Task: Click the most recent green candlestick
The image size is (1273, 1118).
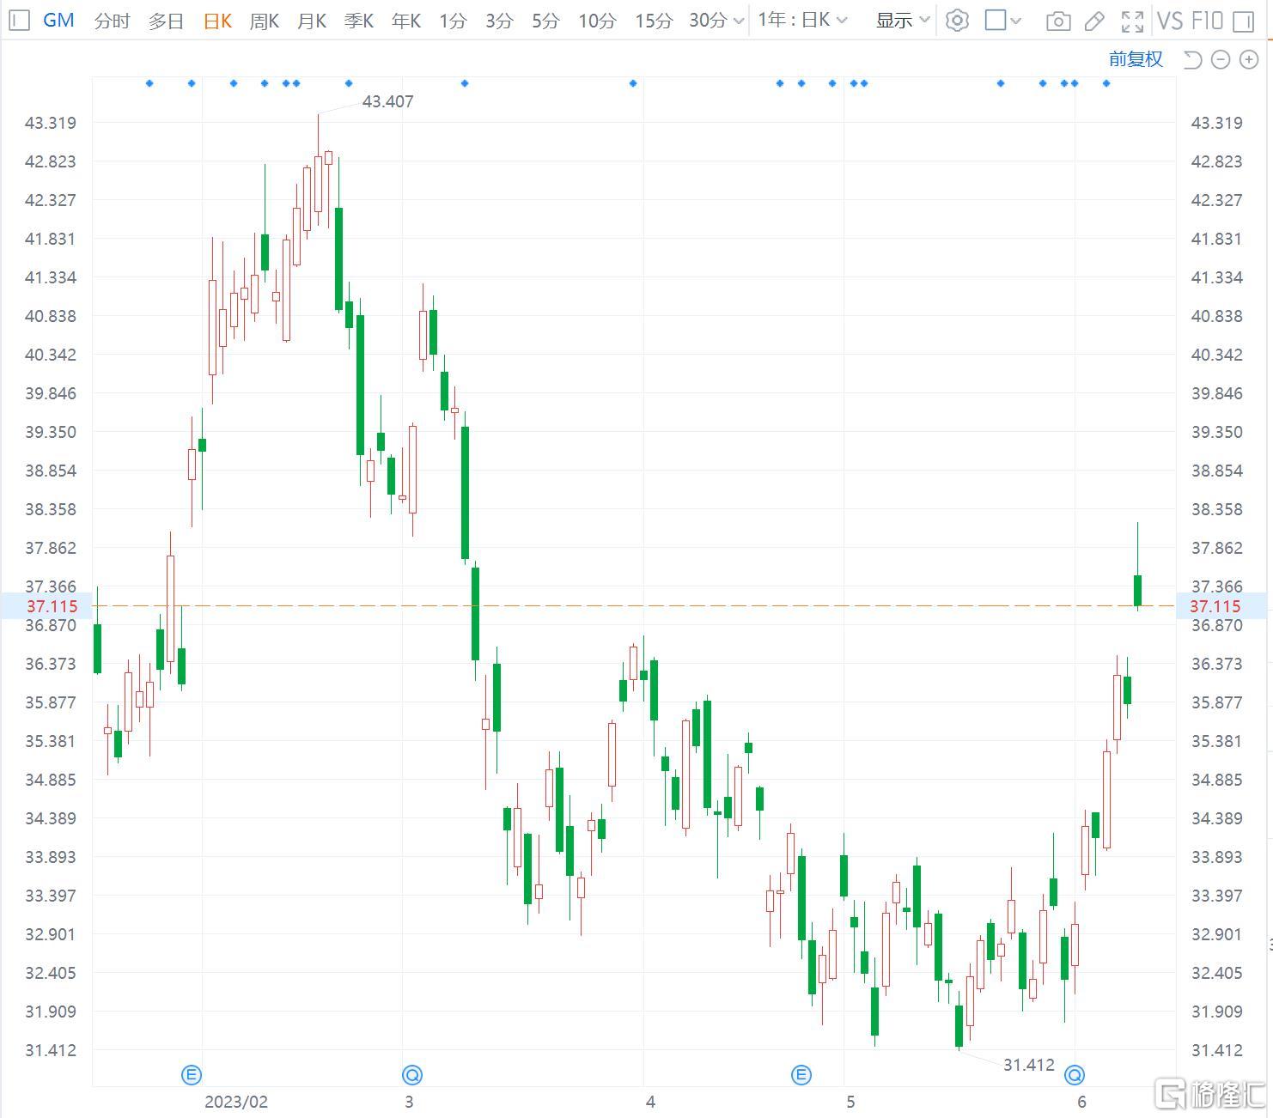Action: [1137, 590]
